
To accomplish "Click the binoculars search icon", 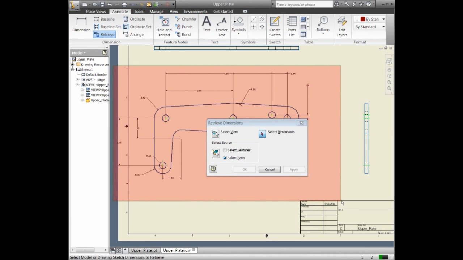I will (337, 4).
